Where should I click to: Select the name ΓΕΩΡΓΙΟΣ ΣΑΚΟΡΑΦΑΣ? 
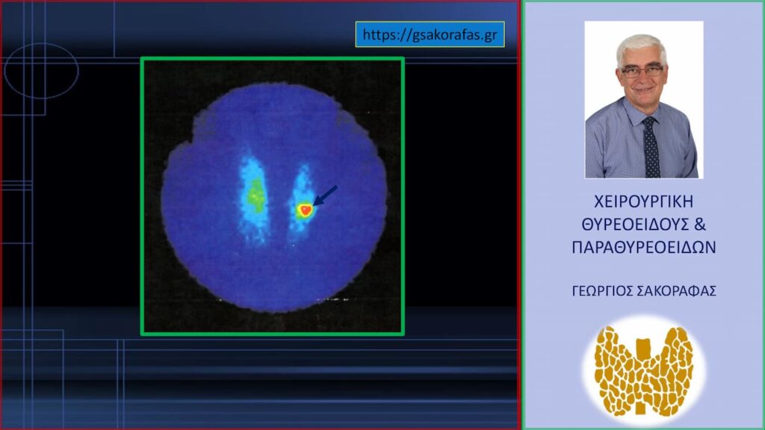pyautogui.click(x=643, y=291)
